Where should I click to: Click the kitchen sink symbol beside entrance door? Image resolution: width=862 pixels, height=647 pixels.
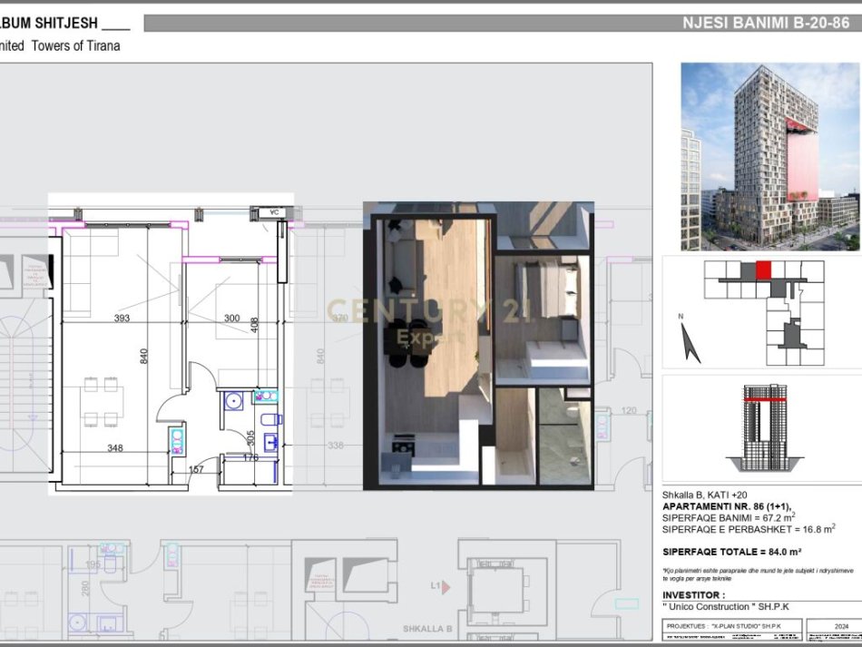pyautogui.click(x=175, y=440)
